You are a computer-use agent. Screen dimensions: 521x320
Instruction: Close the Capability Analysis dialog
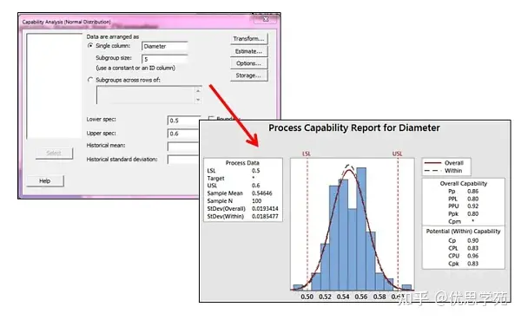265,19
